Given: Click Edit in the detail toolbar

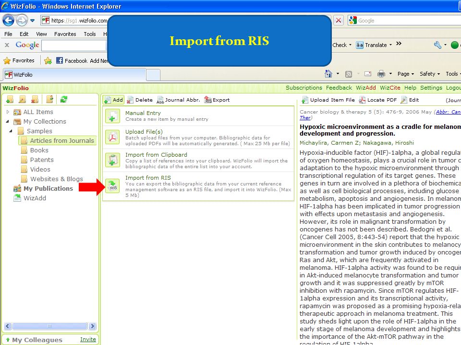Looking at the screenshot, I should click(410, 100).
